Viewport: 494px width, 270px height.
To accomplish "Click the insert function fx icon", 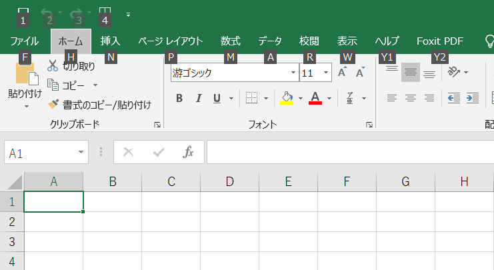I will click(189, 153).
